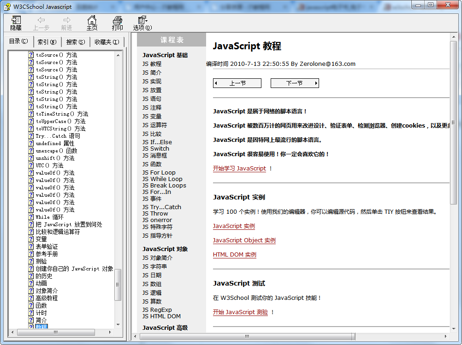462x345 pixels.
Task: Click the content pane's horizontal scrollbar right arrow
Action: click(446, 336)
